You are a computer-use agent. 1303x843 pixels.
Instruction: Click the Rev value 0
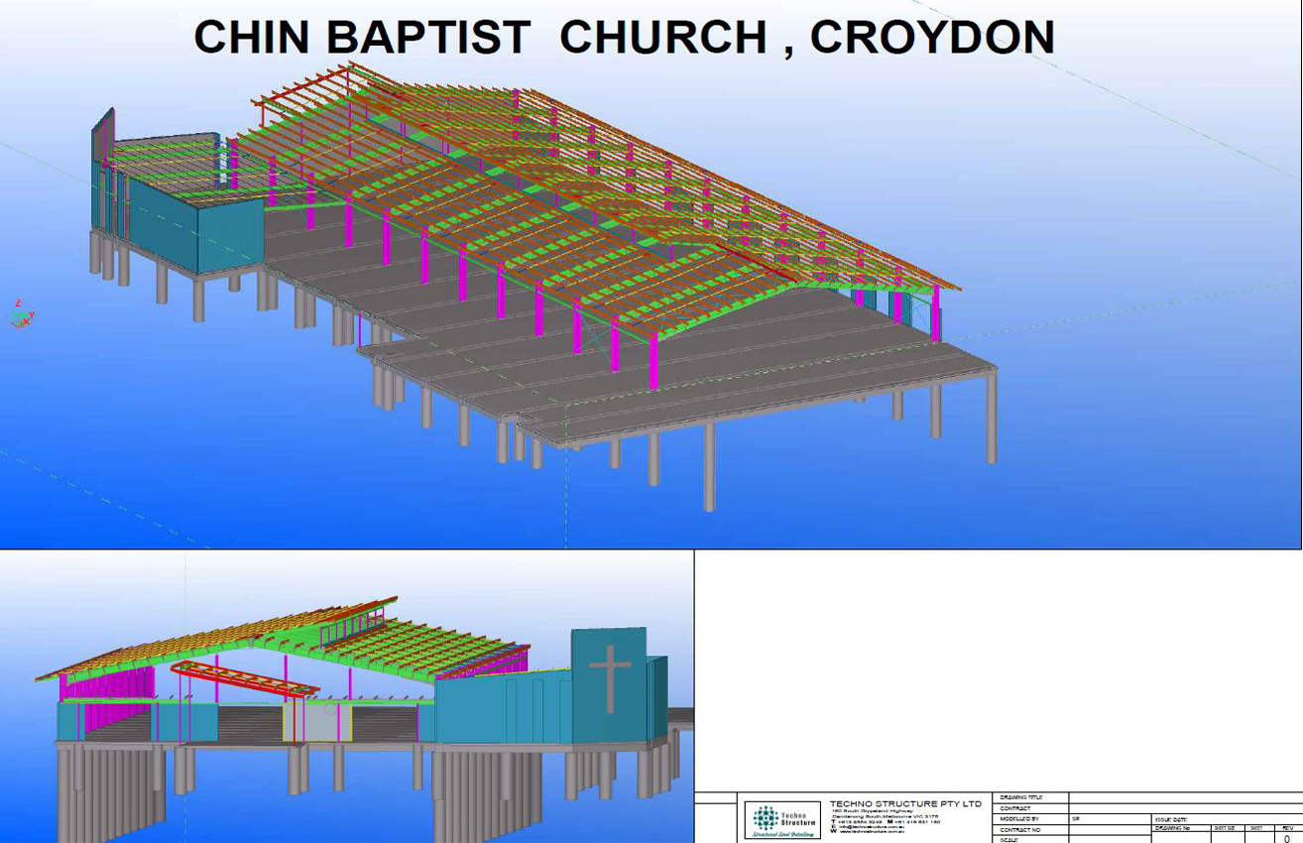[x=1287, y=839]
